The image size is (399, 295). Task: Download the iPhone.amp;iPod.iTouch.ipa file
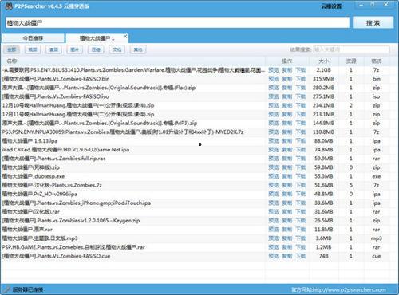coord(301,203)
